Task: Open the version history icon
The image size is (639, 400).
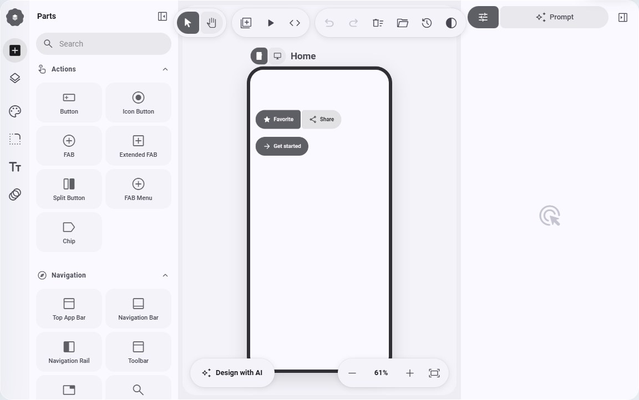Action: (x=427, y=23)
